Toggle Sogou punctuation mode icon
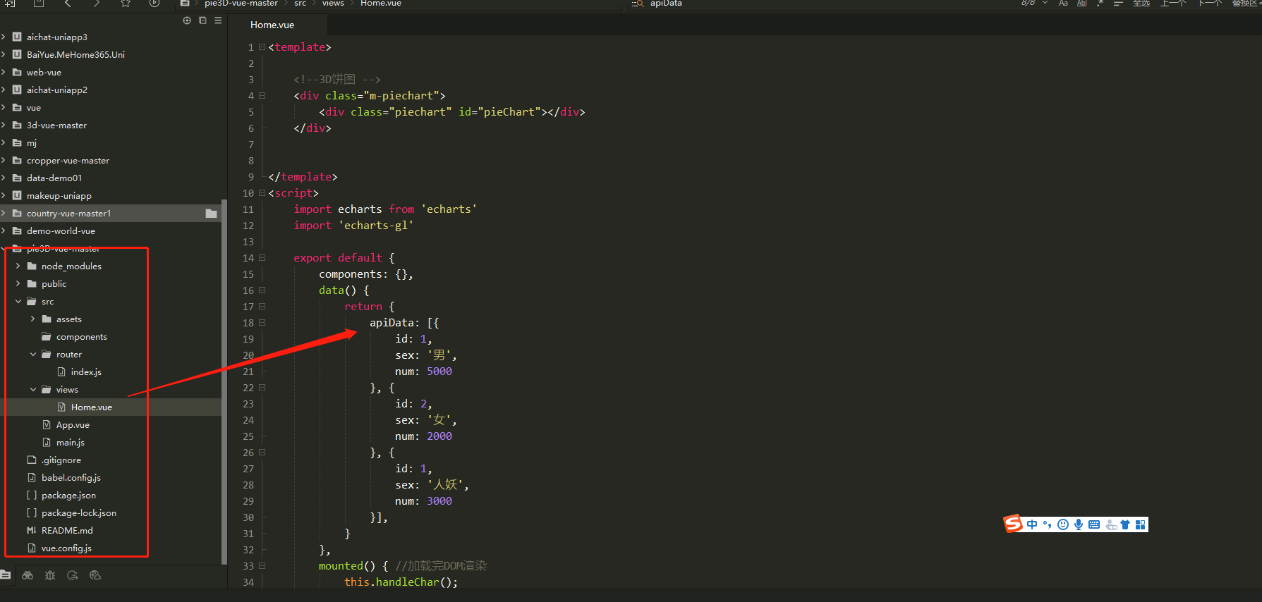The height and width of the screenshot is (602, 1262). (x=1047, y=524)
